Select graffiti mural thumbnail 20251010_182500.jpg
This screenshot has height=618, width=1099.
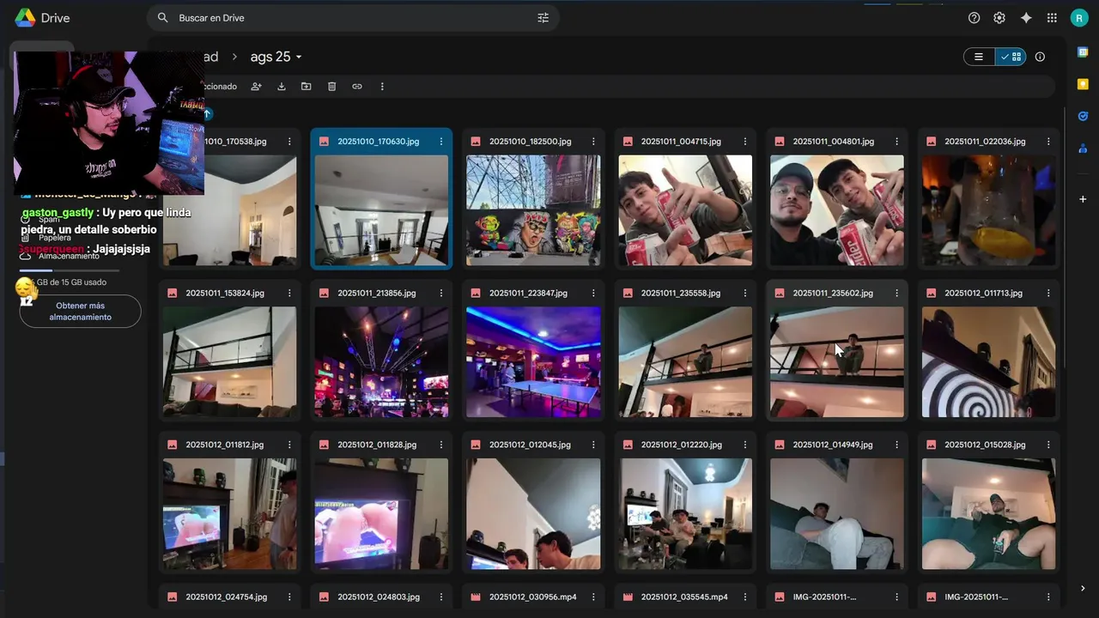[x=533, y=210]
